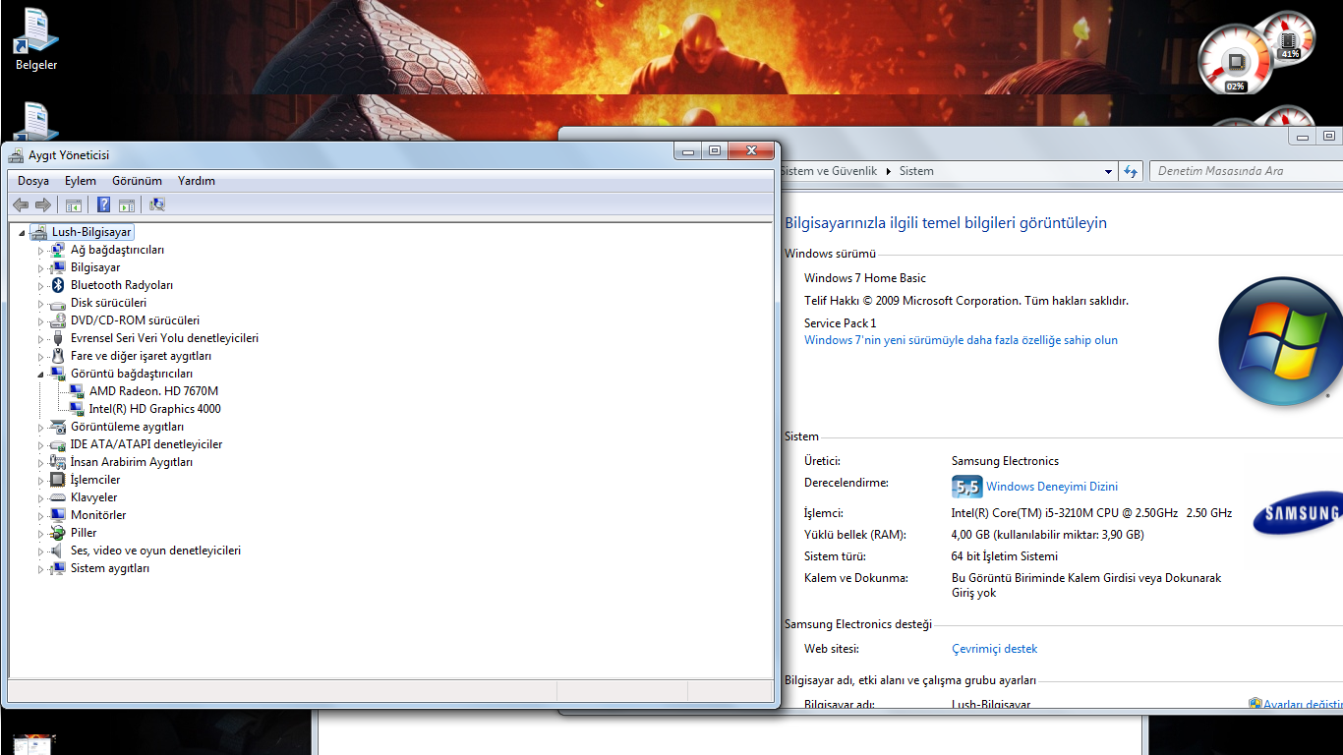This screenshot has width=1343, height=755.
Task: Select the Bilgisayar device category icon
Action: [58, 267]
